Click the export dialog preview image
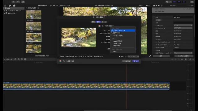 (x=79, y=38)
